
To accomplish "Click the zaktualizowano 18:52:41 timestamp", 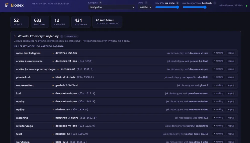I will click(x=231, y=5).
